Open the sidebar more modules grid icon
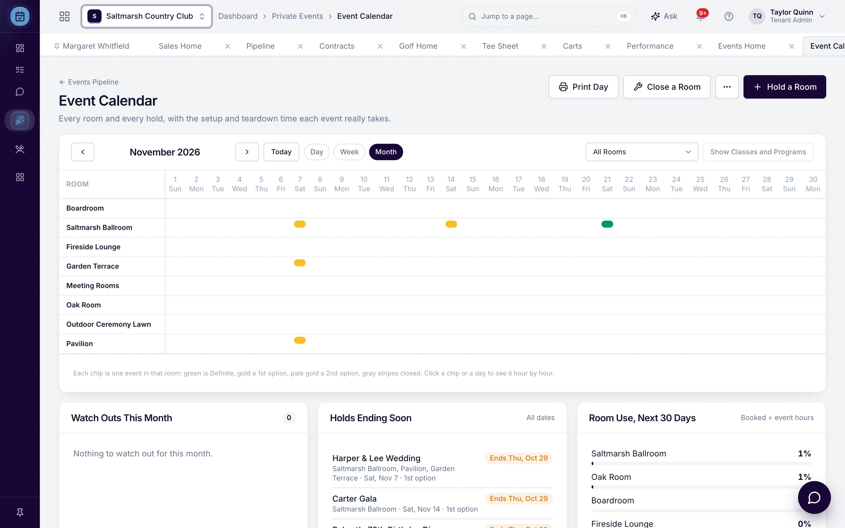Image resolution: width=845 pixels, height=528 pixels. click(20, 177)
